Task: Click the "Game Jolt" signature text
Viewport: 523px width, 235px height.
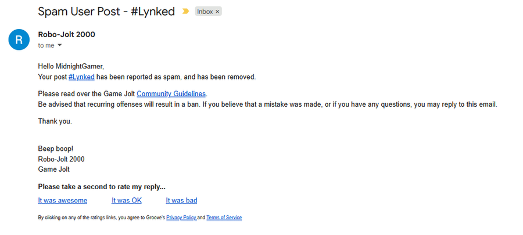Action: (53, 169)
